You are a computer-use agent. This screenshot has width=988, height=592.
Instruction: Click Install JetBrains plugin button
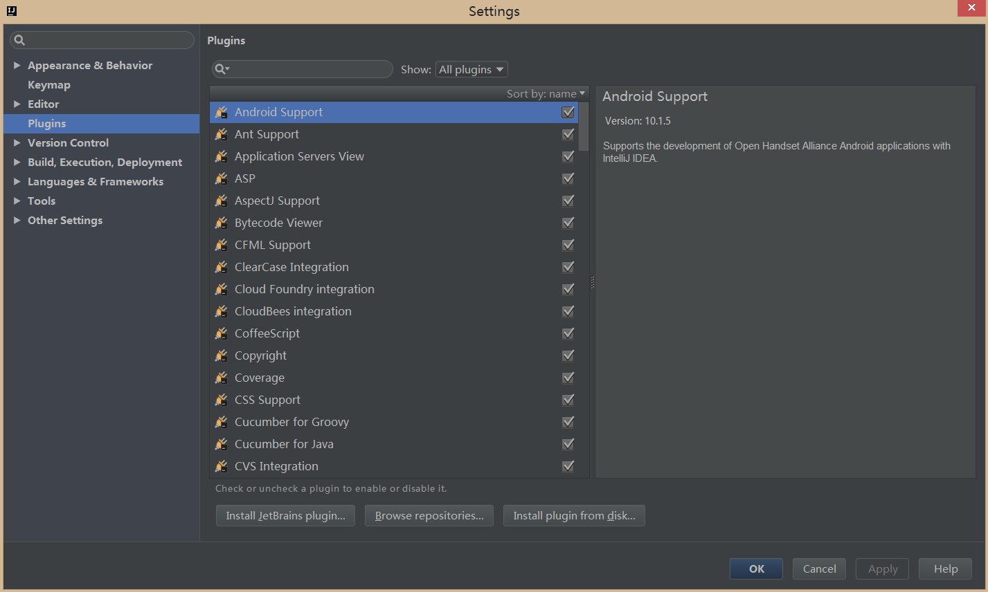pos(285,515)
